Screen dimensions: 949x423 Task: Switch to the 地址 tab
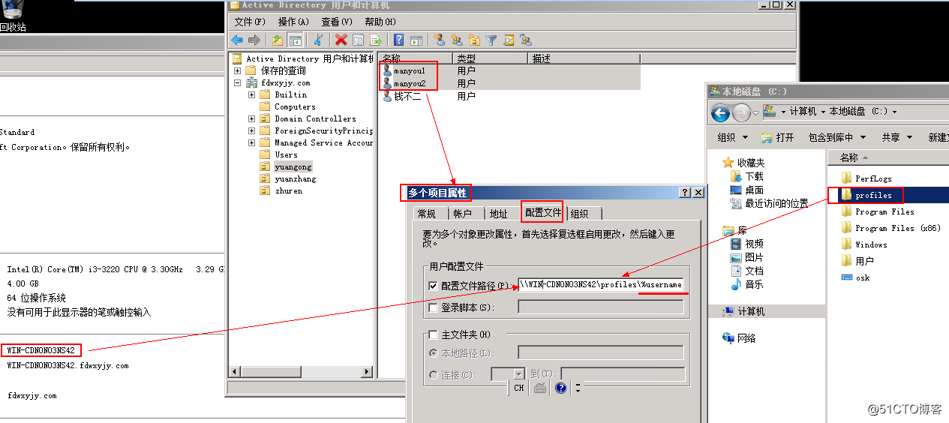(498, 214)
